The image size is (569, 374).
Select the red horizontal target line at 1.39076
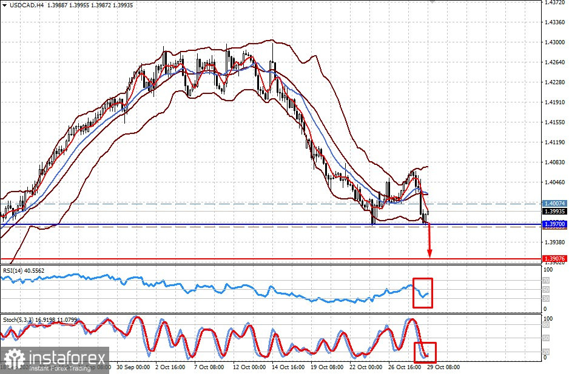click(x=271, y=259)
